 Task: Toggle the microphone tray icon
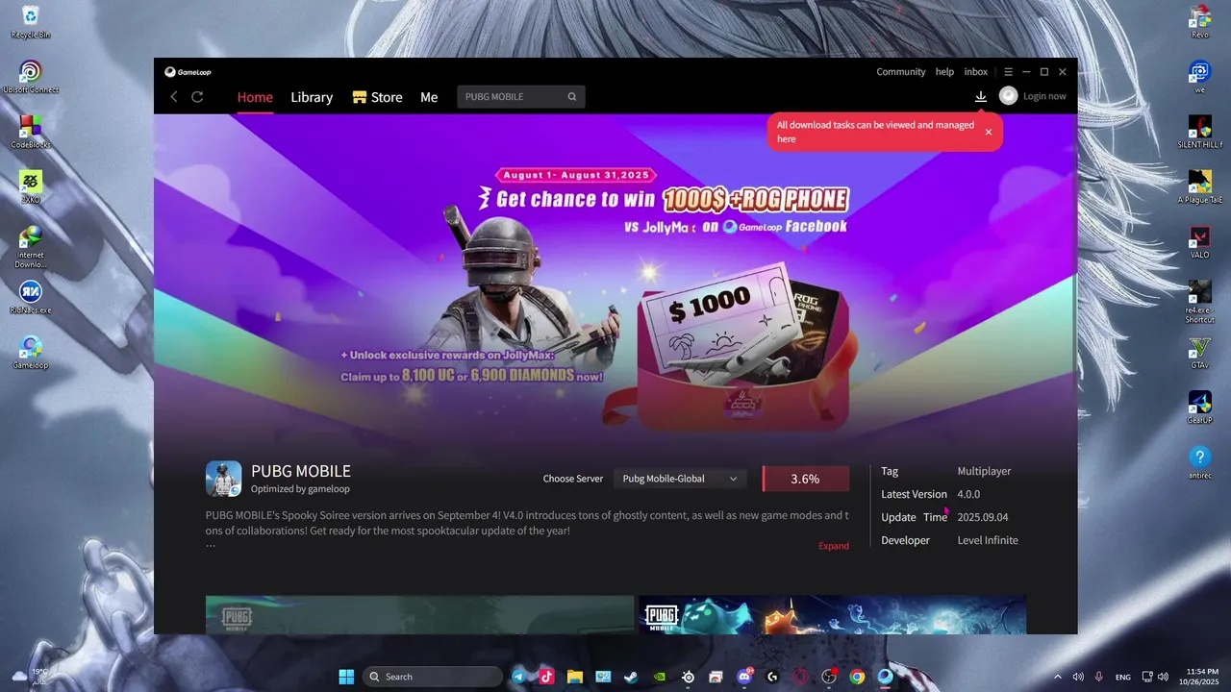[x=1098, y=677]
